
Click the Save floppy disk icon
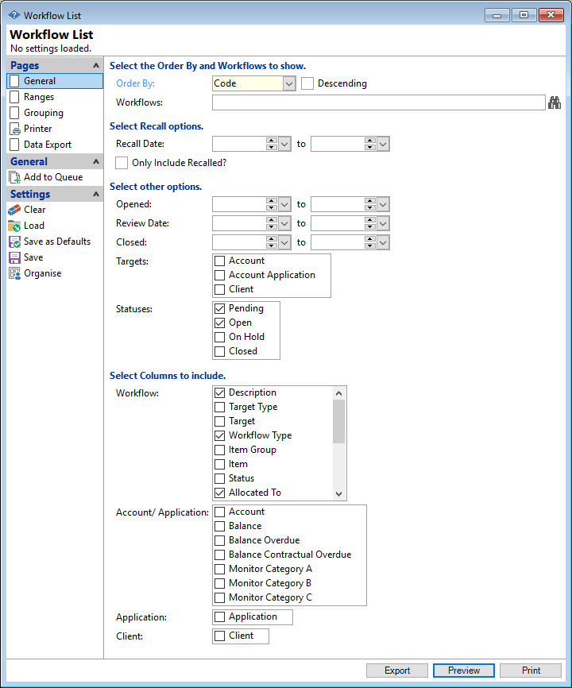14,257
